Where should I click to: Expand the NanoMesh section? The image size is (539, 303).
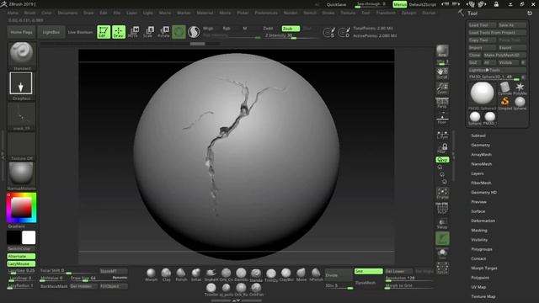(481, 164)
